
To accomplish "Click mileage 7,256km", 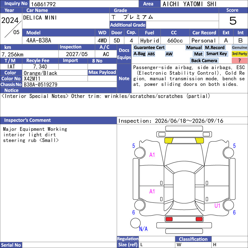I will (x=12, y=55).
